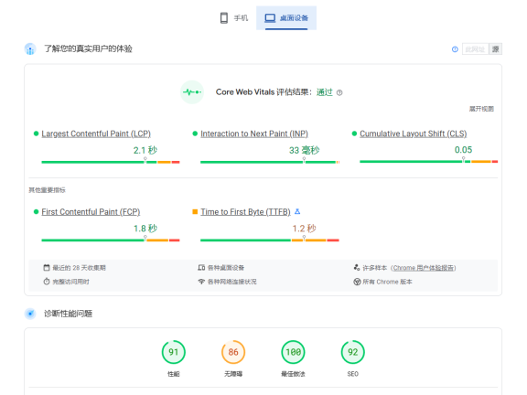Image resolution: width=527 pixels, height=395 pixels.
Task: Switch to the 手机 (mobile) tab
Action: coord(234,17)
